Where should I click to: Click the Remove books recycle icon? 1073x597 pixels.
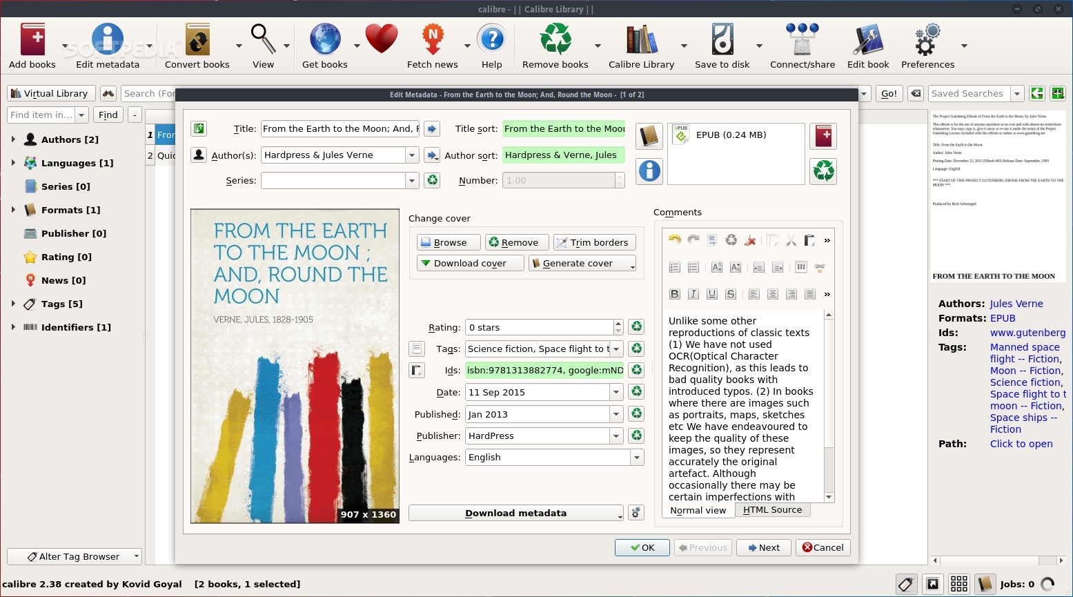[x=555, y=39]
